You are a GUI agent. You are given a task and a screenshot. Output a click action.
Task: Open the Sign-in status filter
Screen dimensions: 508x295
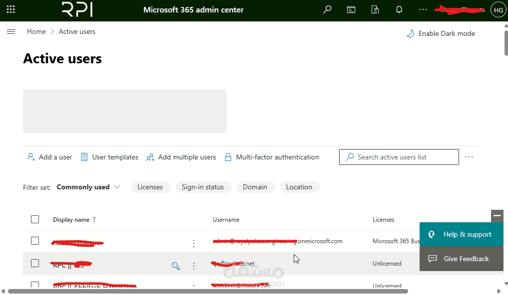click(203, 187)
